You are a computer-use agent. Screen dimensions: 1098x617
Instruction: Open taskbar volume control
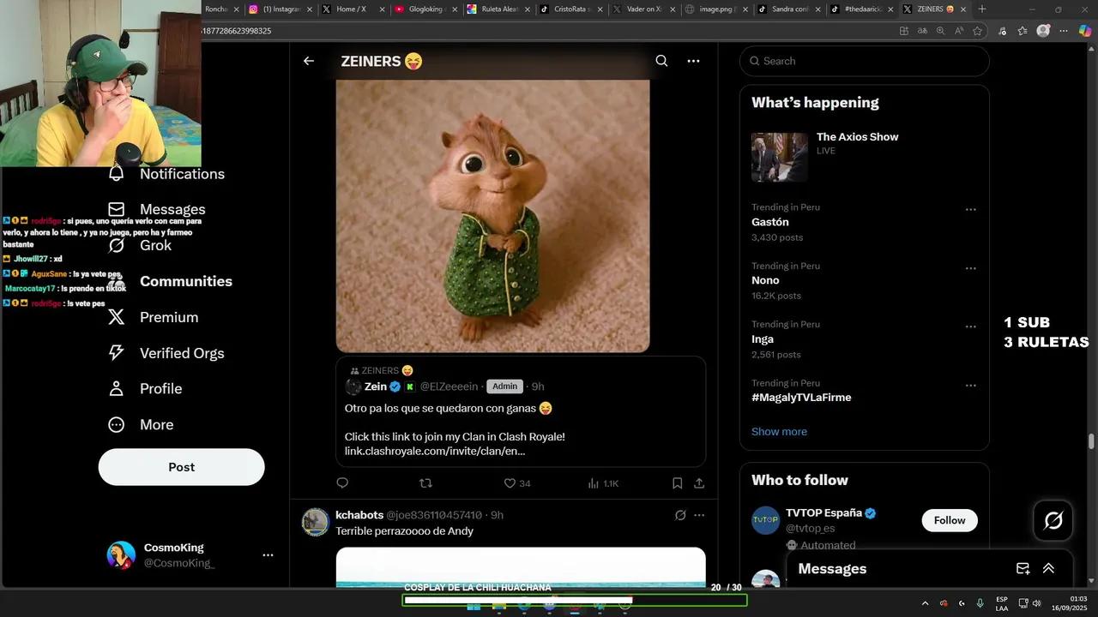[x=1036, y=603]
